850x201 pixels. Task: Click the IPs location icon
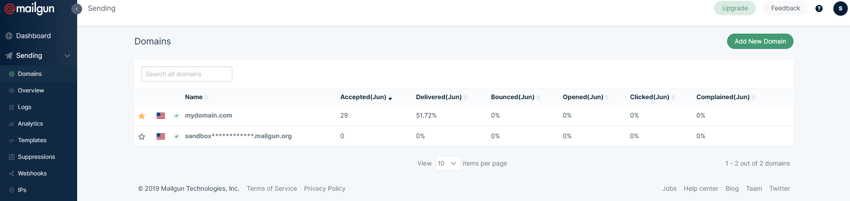pyautogui.click(x=12, y=190)
